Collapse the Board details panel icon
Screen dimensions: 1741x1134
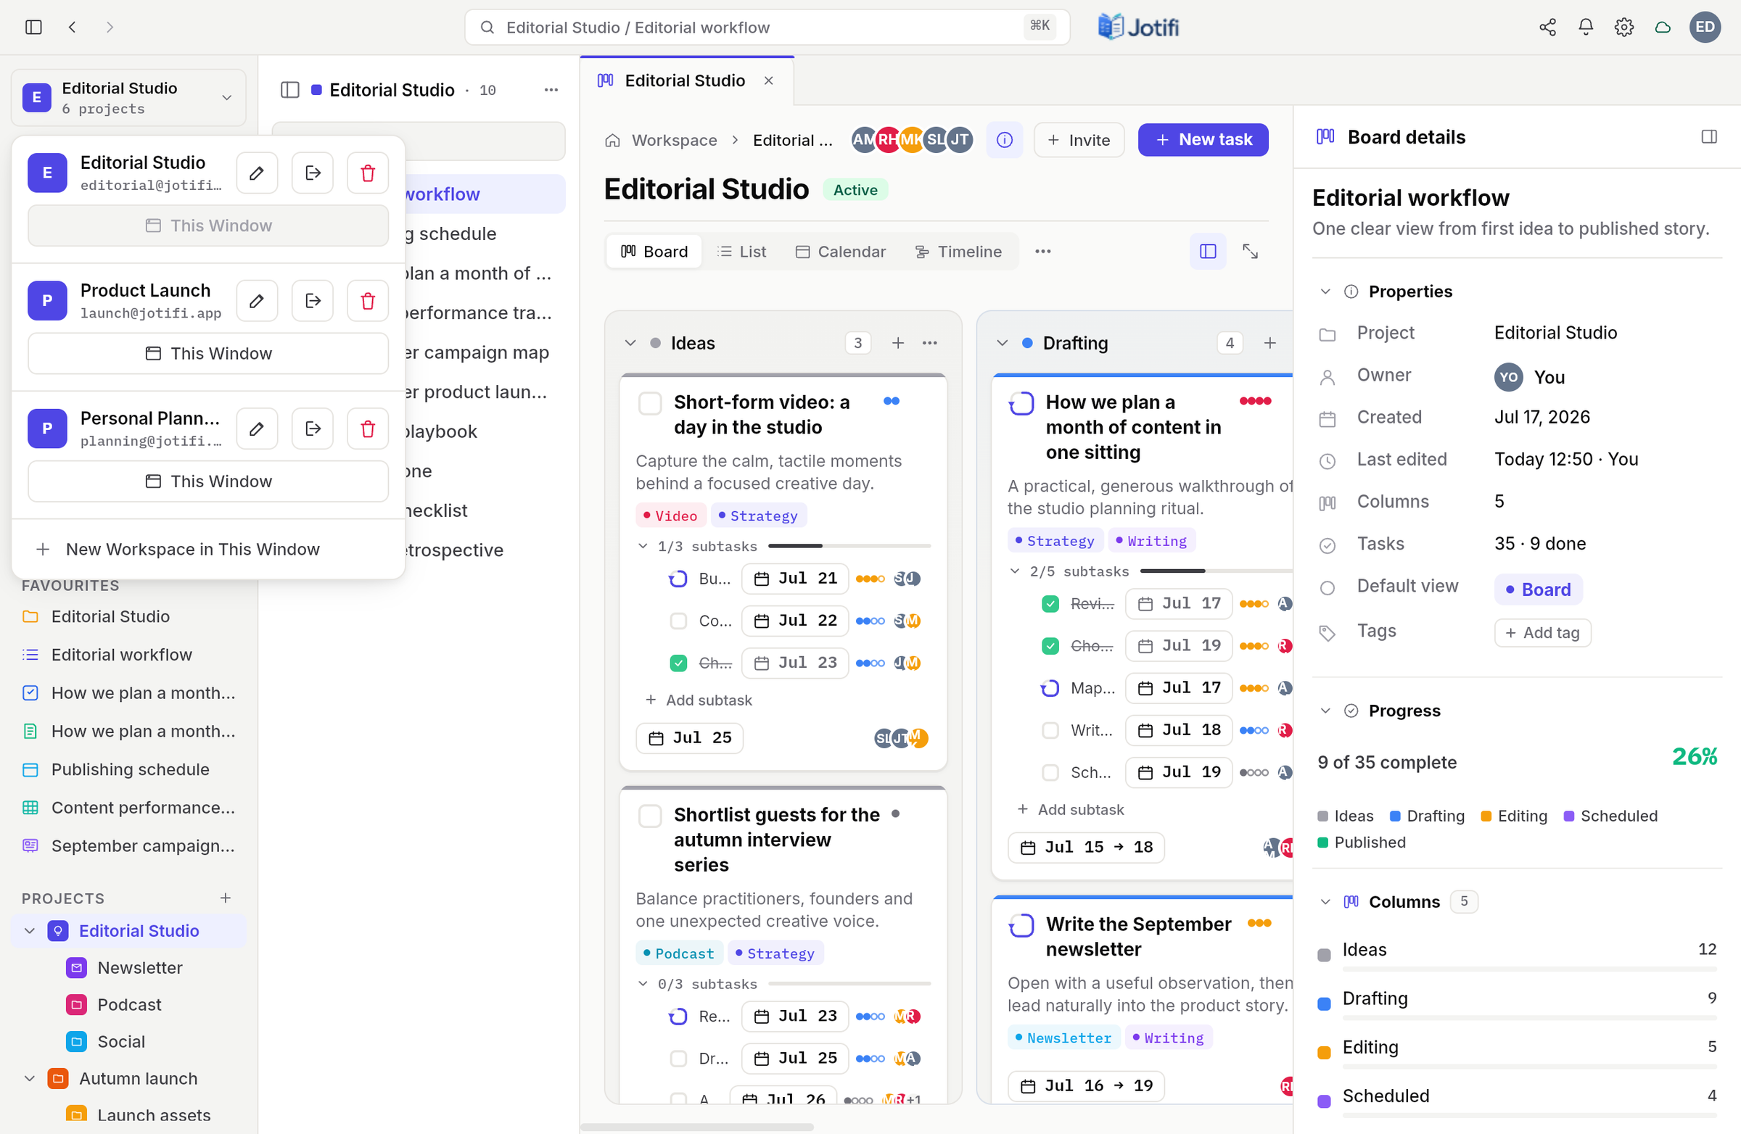pos(1709,137)
